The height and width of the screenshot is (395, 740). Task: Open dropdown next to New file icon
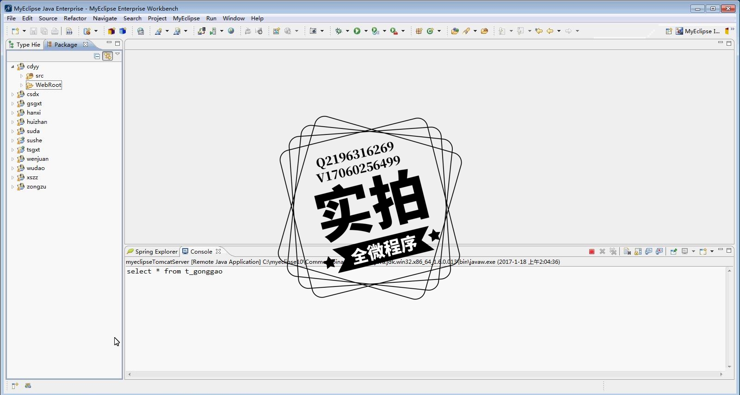pyautogui.click(x=24, y=31)
